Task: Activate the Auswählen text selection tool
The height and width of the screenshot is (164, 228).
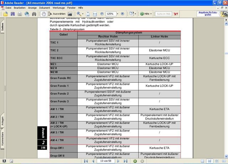Action: 57,14
